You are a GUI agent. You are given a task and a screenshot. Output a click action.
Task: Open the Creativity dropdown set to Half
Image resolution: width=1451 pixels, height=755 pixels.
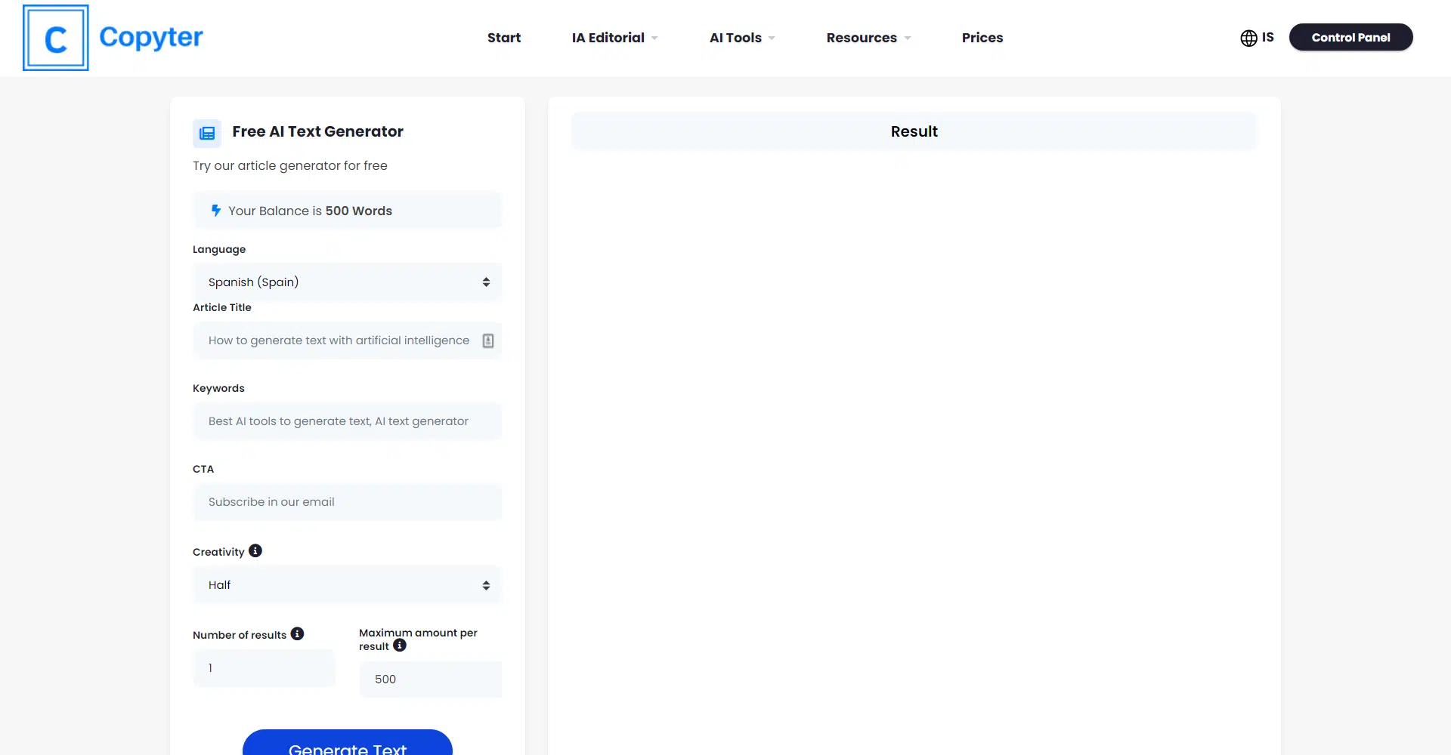click(x=347, y=585)
